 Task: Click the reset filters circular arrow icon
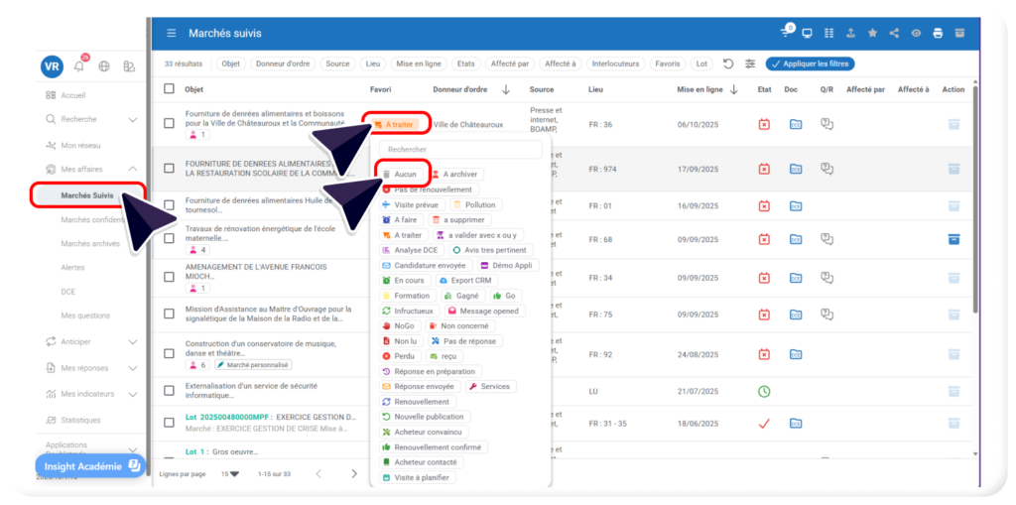click(x=728, y=63)
